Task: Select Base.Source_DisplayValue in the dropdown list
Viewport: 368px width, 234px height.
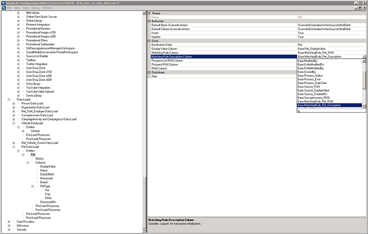Action: click(x=313, y=91)
